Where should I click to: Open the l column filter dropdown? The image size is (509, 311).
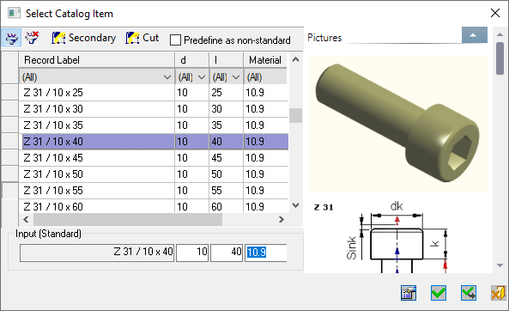click(236, 77)
